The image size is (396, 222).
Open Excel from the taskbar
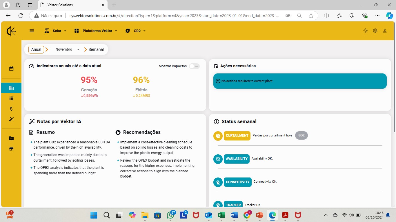click(x=221, y=215)
